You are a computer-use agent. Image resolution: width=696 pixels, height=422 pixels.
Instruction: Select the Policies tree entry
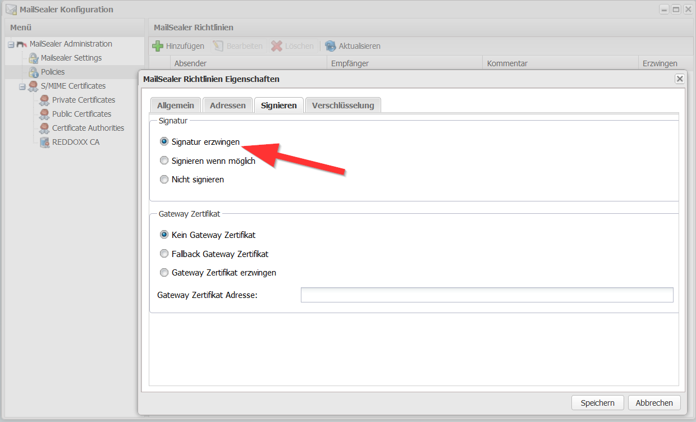coord(52,72)
